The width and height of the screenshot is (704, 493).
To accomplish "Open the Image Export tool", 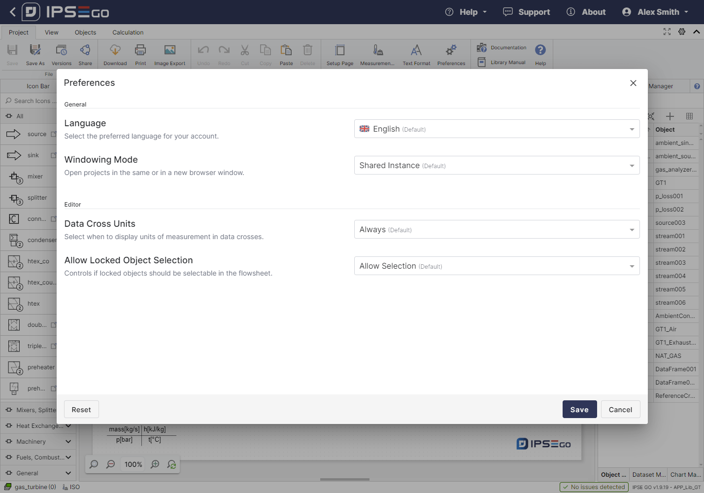I will (169, 54).
